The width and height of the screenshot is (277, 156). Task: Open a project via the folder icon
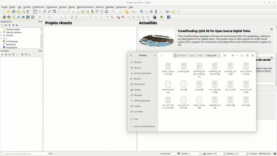click(x=9, y=12)
